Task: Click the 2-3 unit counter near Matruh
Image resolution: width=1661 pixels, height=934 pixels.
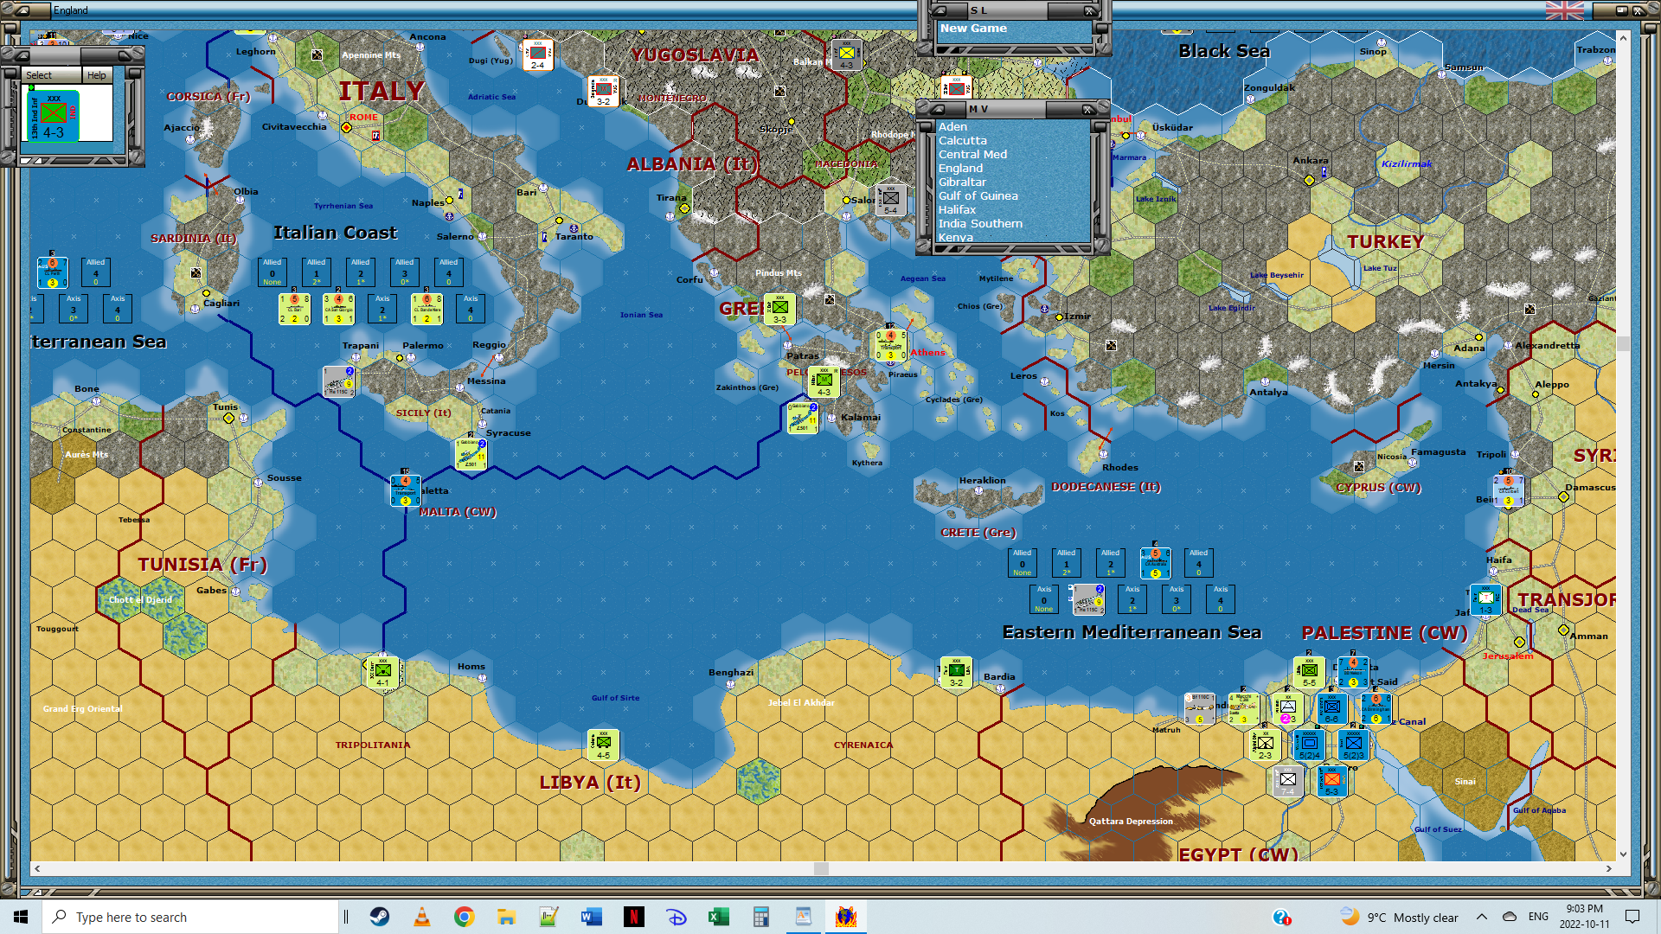Action: tap(1265, 745)
